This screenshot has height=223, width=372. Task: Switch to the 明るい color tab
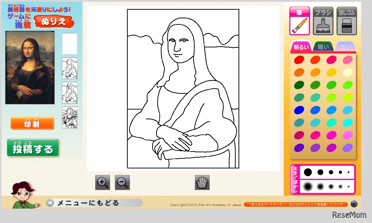pyautogui.click(x=301, y=47)
